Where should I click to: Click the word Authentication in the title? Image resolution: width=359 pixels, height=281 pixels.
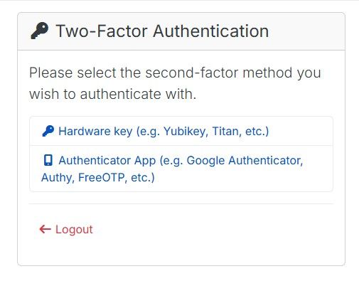[211, 31]
